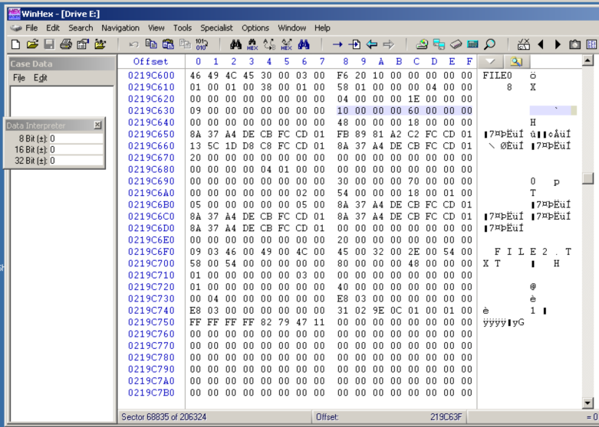Click the scroll down arrow of hex view
This screenshot has width=599, height=427.
click(587, 403)
